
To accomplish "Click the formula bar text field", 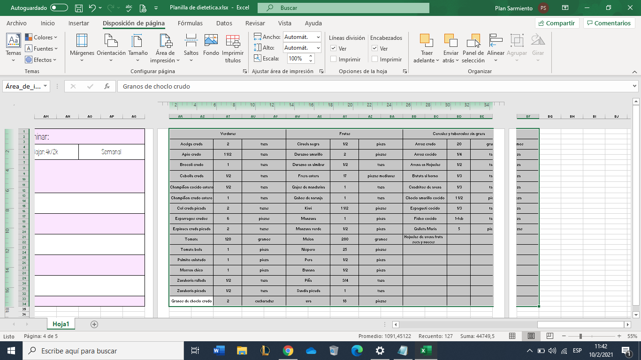I will (x=374, y=86).
